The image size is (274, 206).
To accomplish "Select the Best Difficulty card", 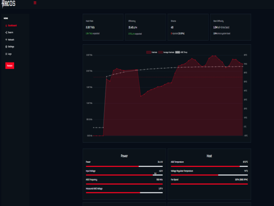I will point(231,27).
